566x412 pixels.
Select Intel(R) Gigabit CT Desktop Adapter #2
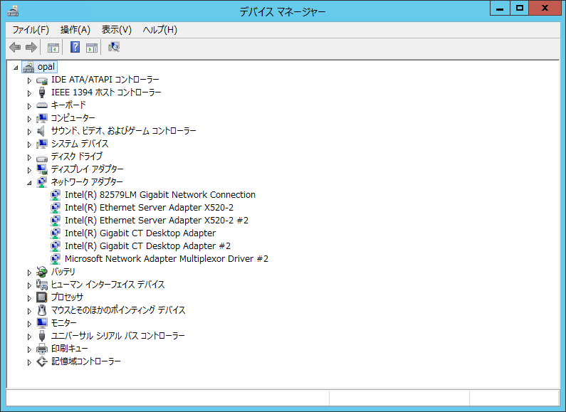point(147,246)
